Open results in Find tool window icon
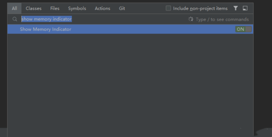The image size is (272, 137). (x=245, y=8)
